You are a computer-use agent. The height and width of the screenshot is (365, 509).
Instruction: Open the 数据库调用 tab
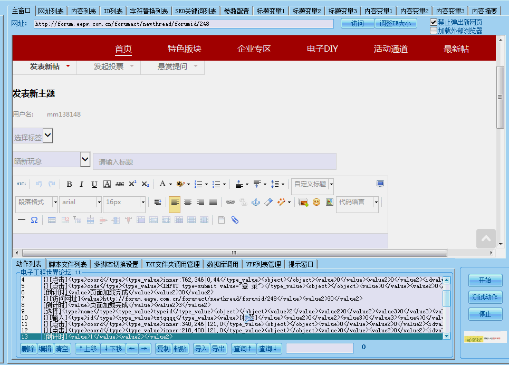[x=223, y=264]
